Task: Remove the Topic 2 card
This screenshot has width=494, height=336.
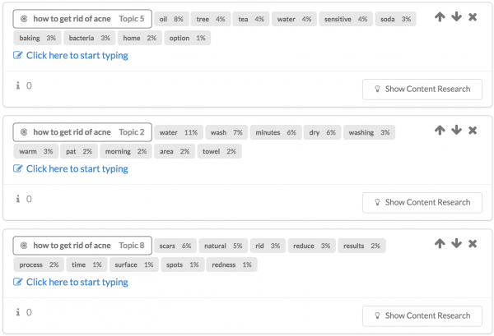Action: 473,131
